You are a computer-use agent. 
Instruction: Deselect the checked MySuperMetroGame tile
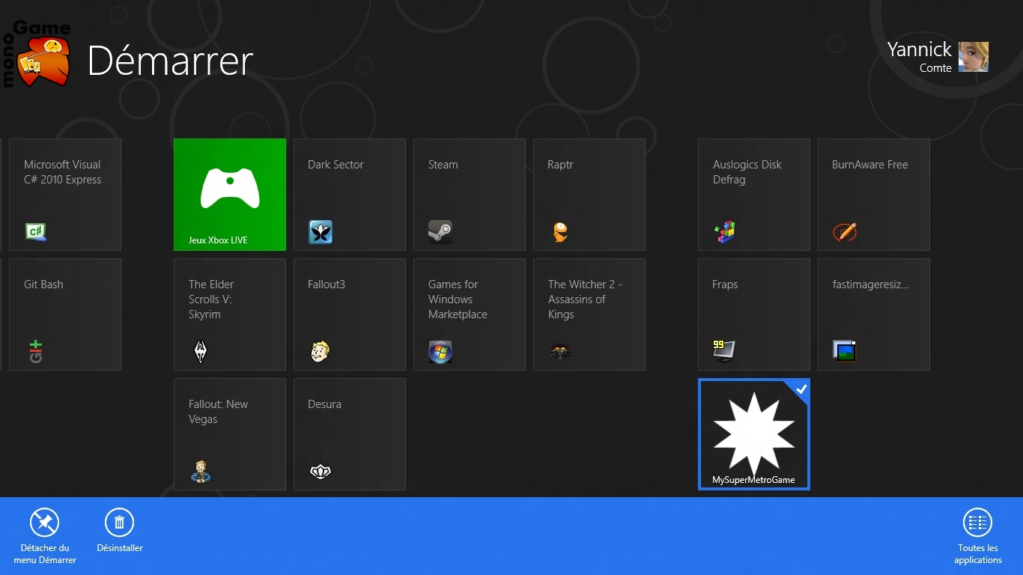754,434
